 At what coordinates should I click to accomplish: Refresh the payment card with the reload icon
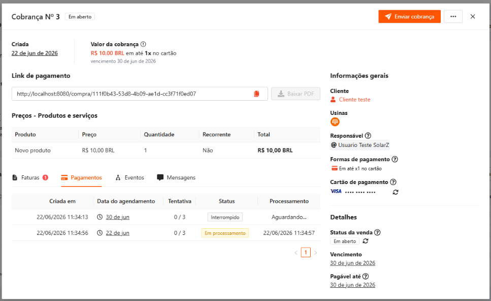click(396, 192)
